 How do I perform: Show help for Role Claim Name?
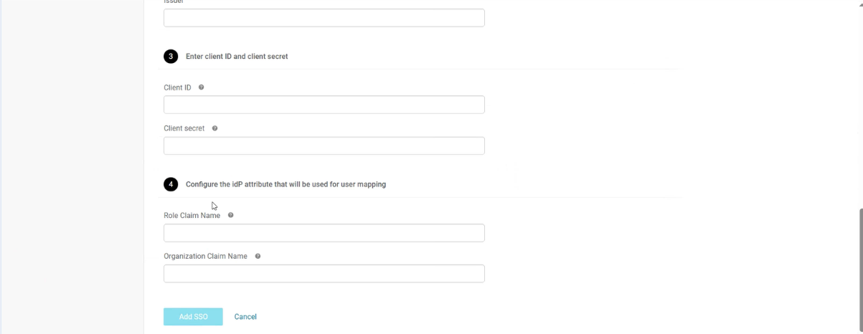[230, 215]
